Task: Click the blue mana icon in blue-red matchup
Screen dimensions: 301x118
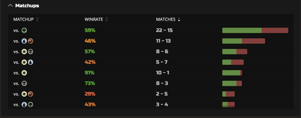Action: click(x=24, y=41)
